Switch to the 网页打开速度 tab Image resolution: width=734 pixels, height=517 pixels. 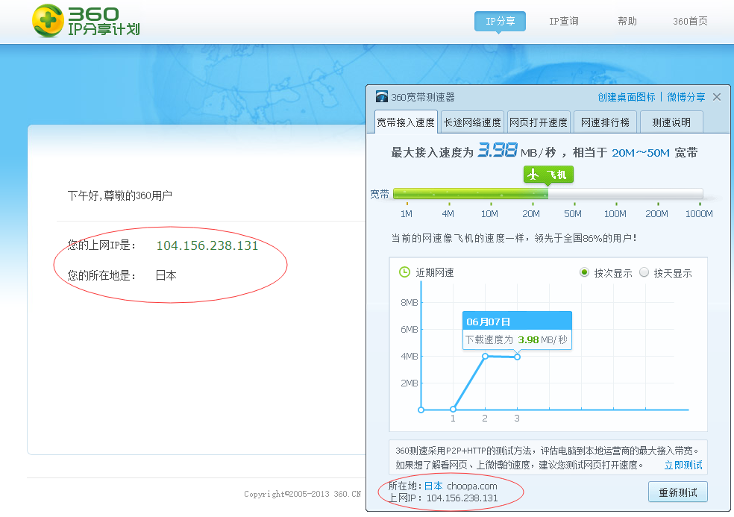(x=538, y=122)
